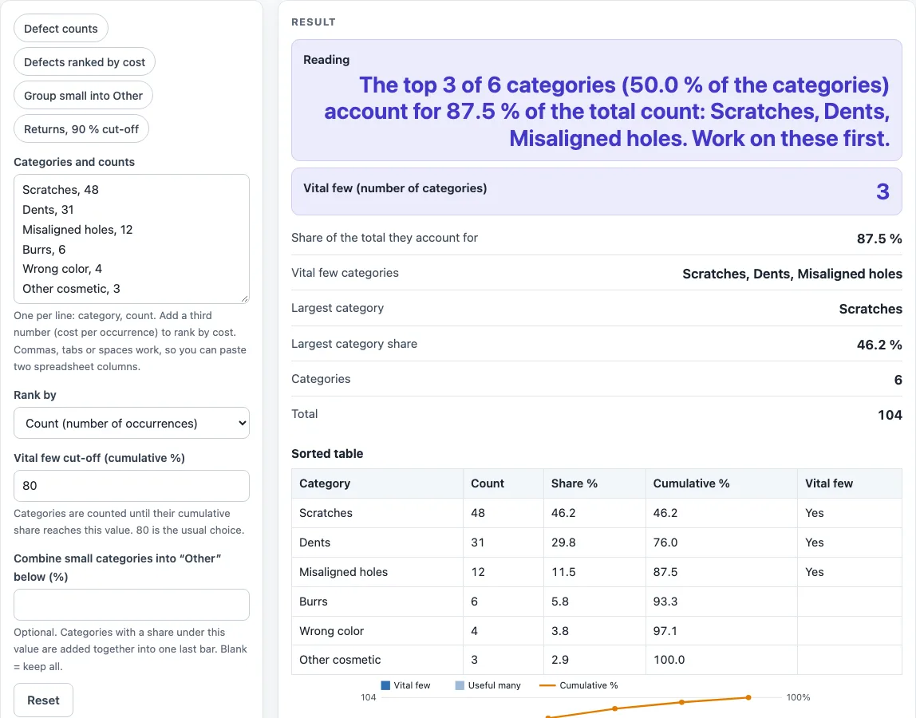Click the Reading summary sentence

606,112
